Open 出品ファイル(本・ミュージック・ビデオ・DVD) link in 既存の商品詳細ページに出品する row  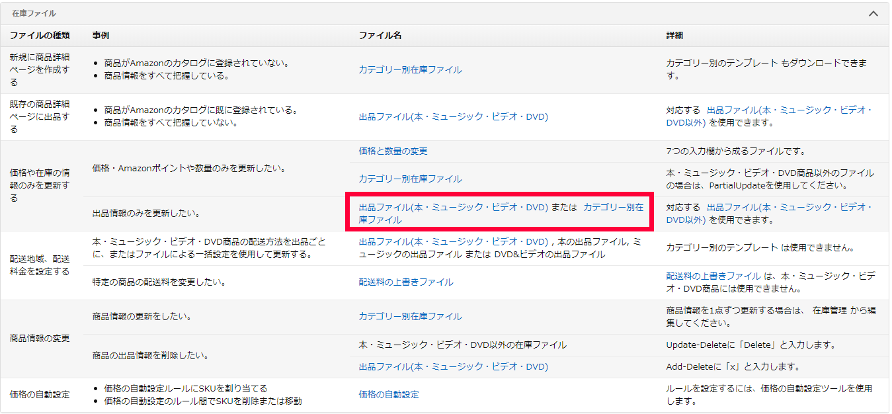pyautogui.click(x=453, y=117)
